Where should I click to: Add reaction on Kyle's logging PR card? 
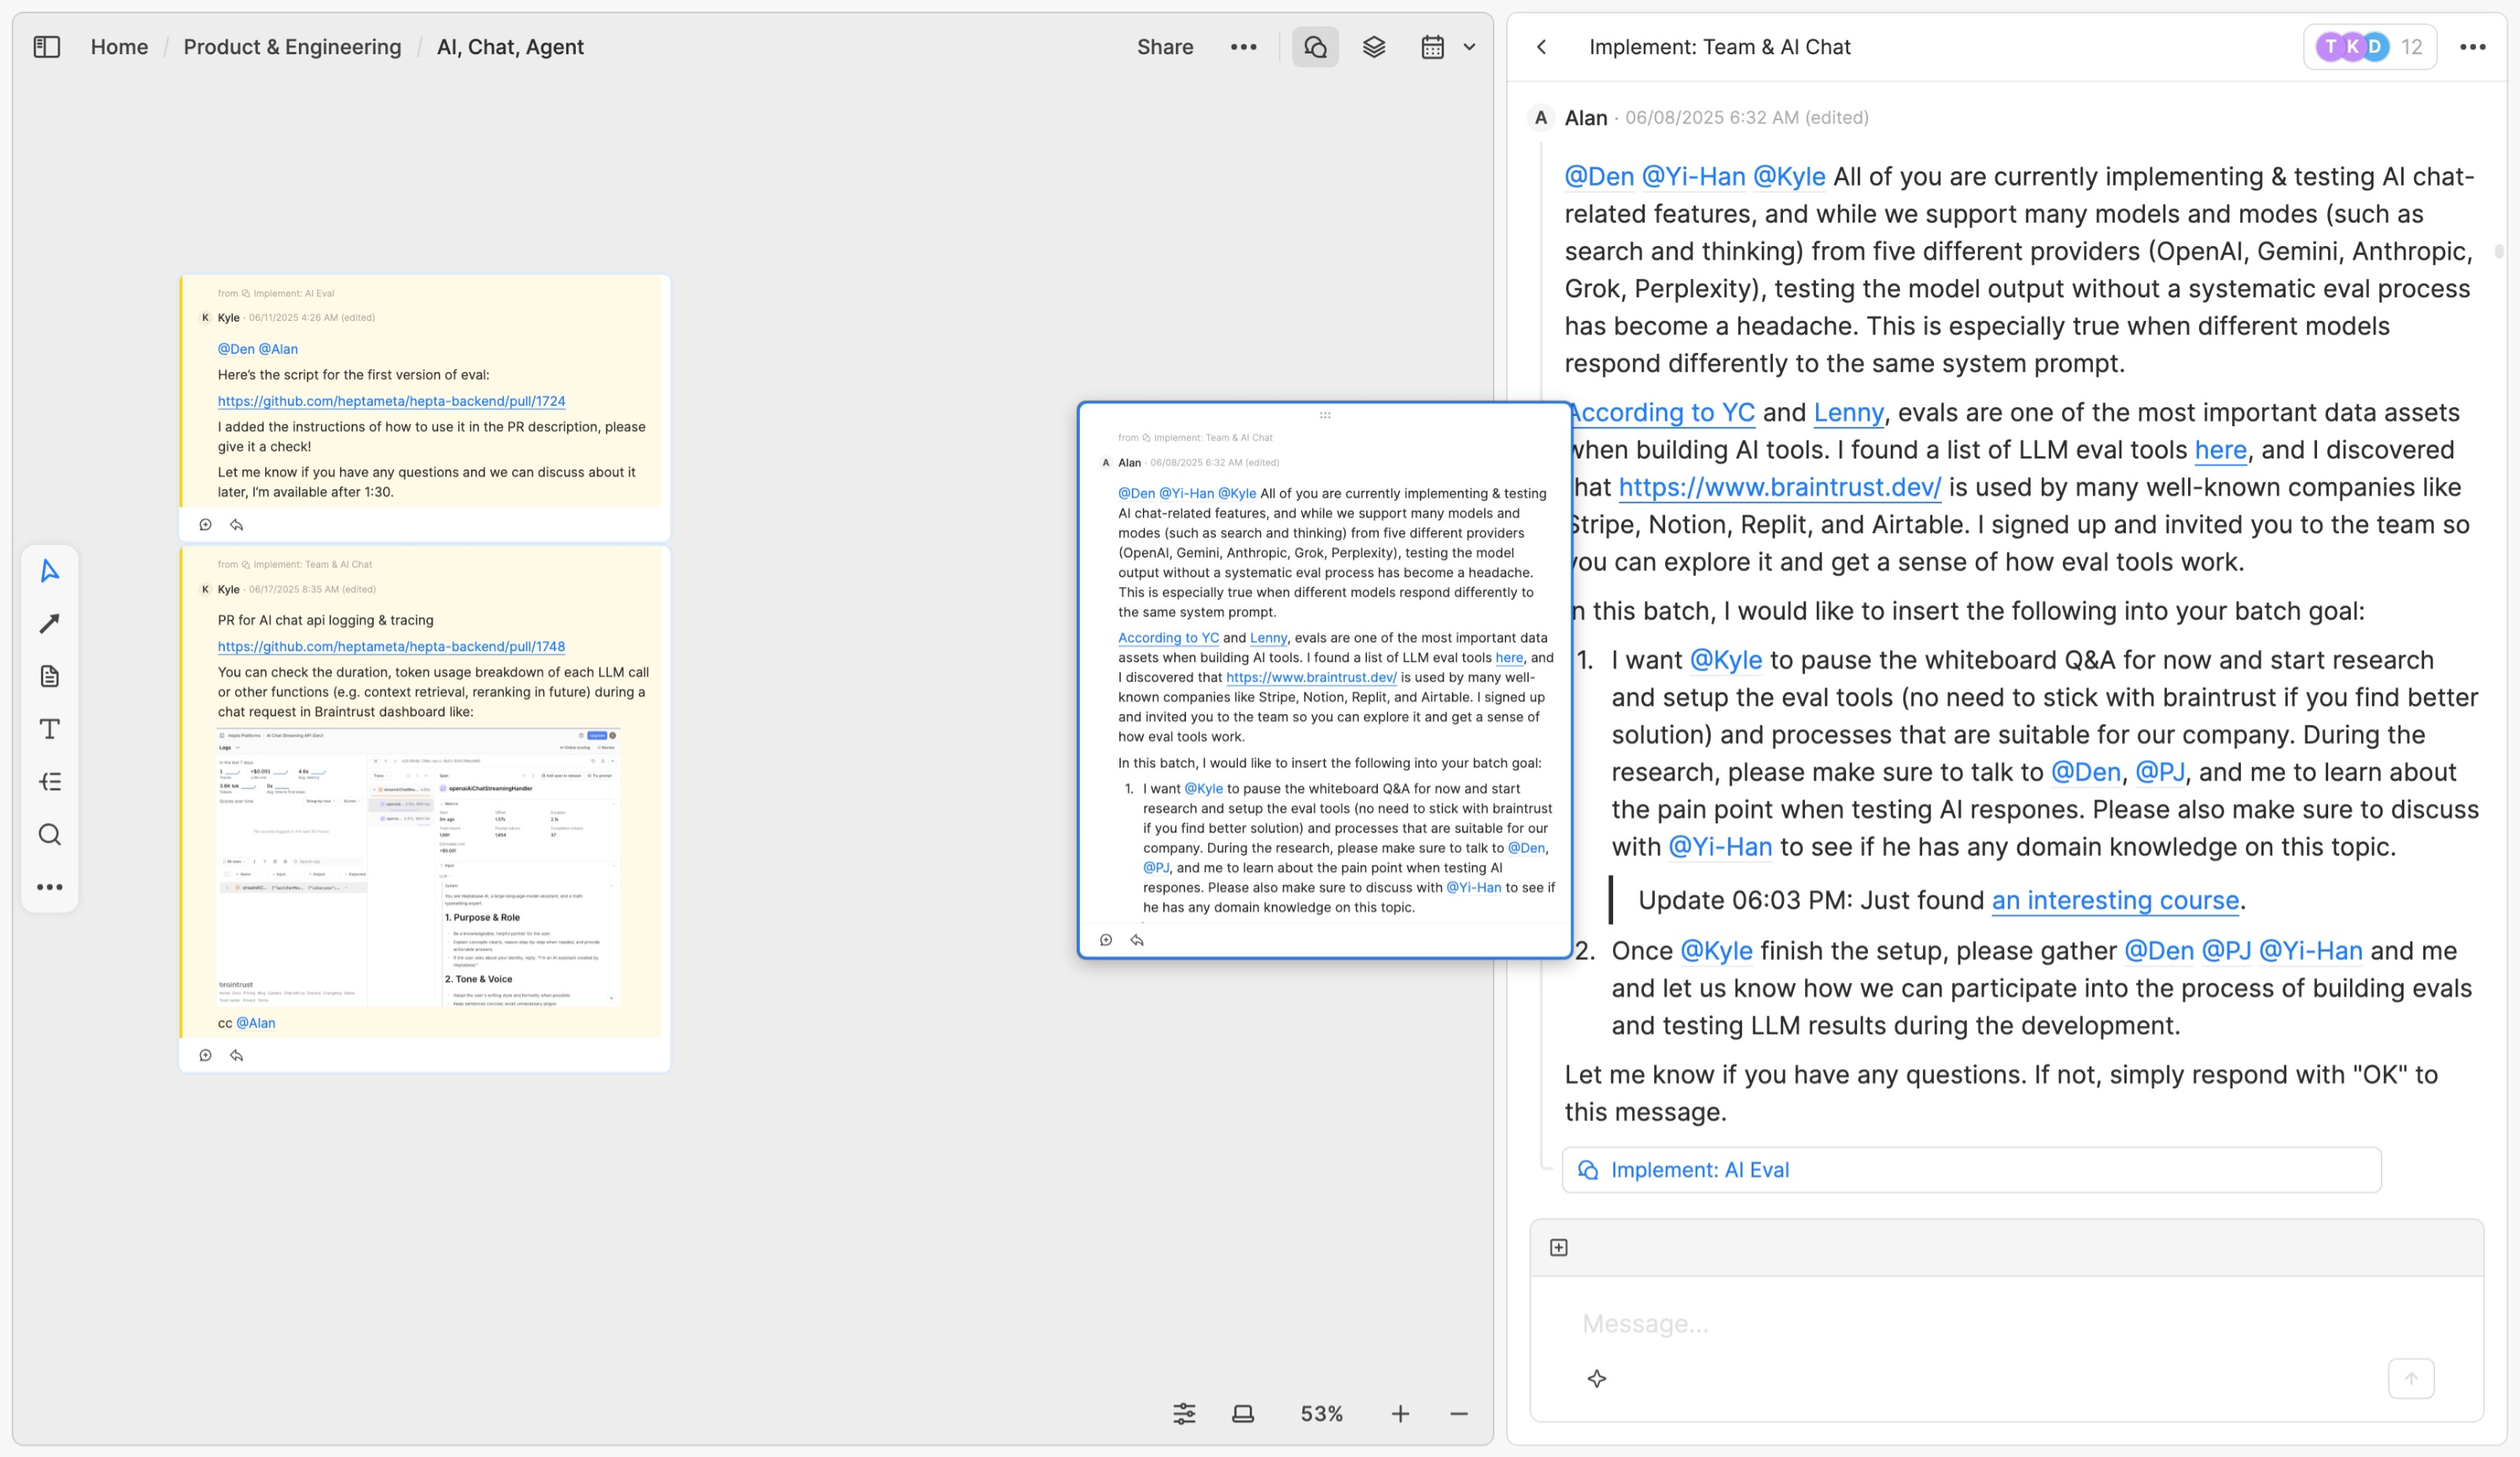tap(205, 1055)
